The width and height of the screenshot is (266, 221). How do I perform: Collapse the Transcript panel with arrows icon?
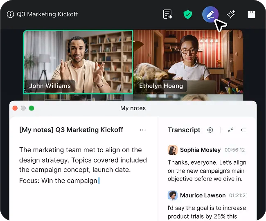(x=230, y=130)
